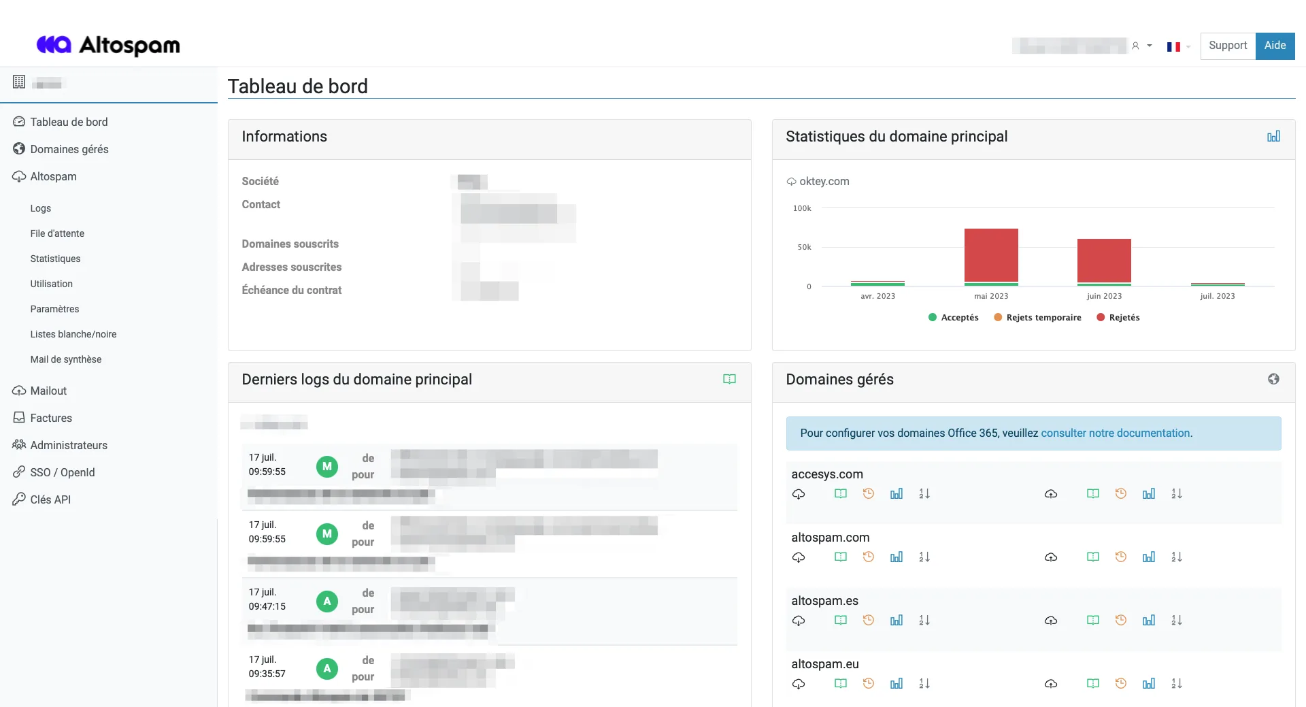Open Utilisation in sidebar
The image size is (1306, 707).
click(x=51, y=284)
